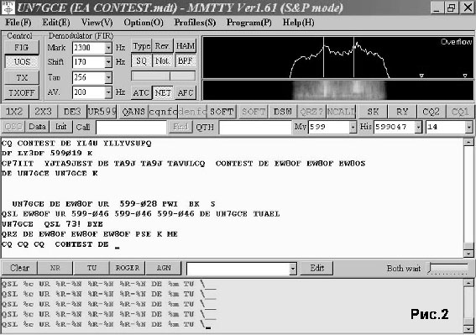Viewport: 476px width, 335px height.
Task: Open the Profiles(S) menu
Action: (x=195, y=23)
